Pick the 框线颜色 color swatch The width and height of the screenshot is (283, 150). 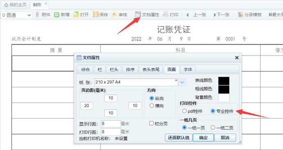tap(224, 90)
